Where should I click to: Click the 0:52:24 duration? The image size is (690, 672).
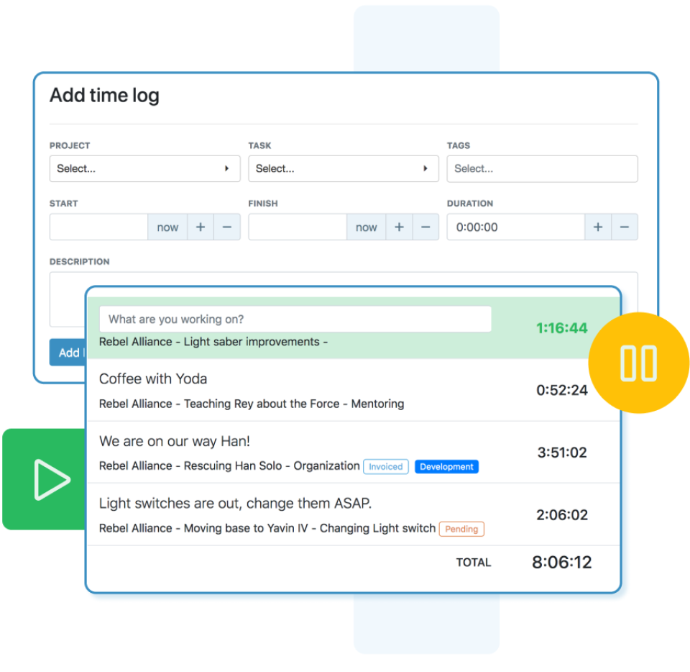562,390
